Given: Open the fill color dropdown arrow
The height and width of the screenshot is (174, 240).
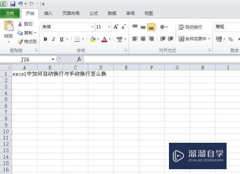Looking at the screenshot, I should (98, 39).
